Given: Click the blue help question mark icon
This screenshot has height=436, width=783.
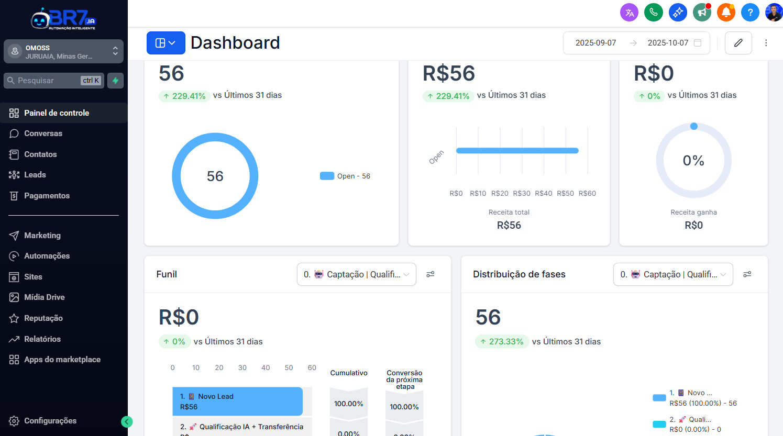Looking at the screenshot, I should (750, 12).
